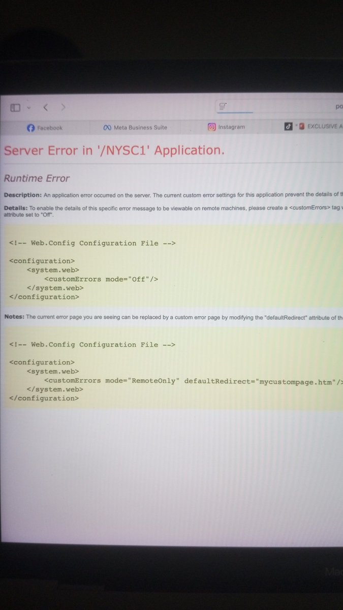Click the "Details:" label

(15, 208)
